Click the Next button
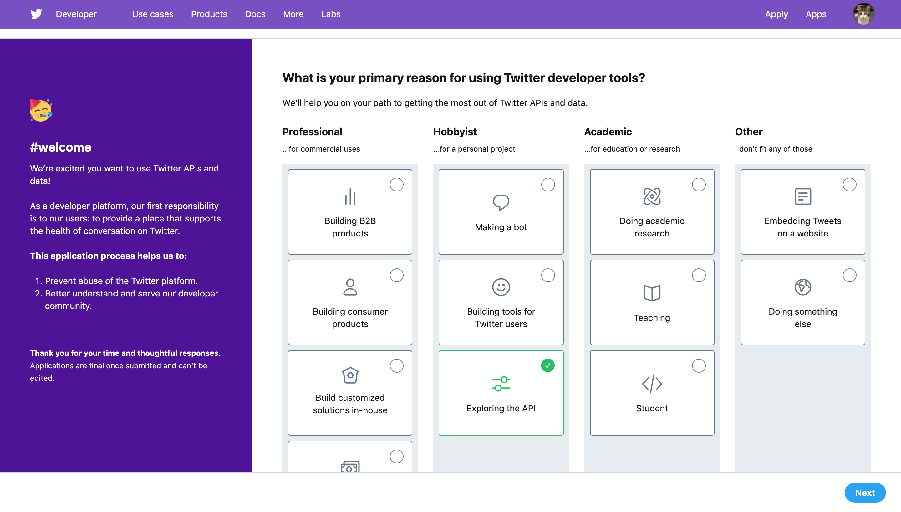 pyautogui.click(x=865, y=493)
